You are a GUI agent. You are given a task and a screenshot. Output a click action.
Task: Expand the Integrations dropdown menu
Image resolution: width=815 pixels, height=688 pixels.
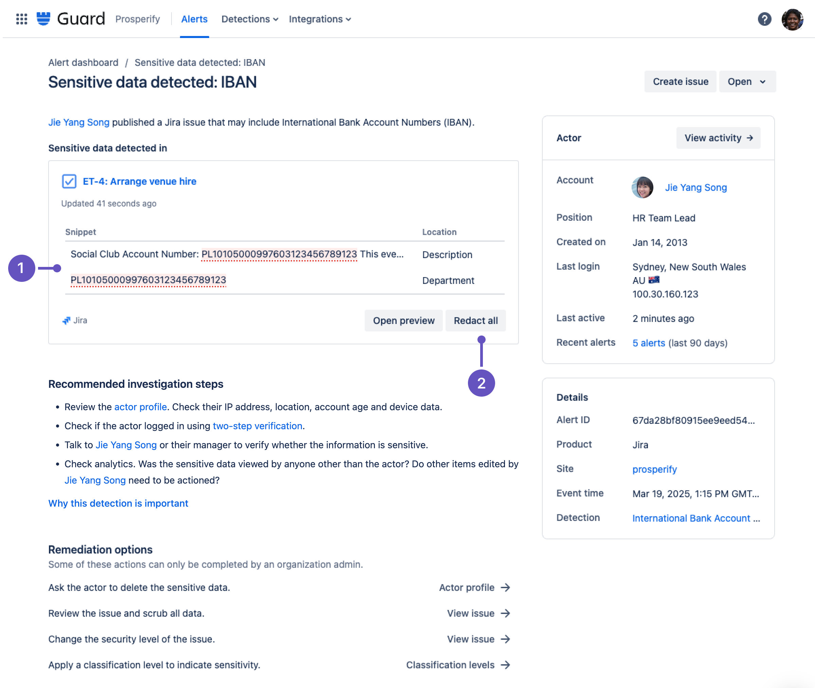320,19
